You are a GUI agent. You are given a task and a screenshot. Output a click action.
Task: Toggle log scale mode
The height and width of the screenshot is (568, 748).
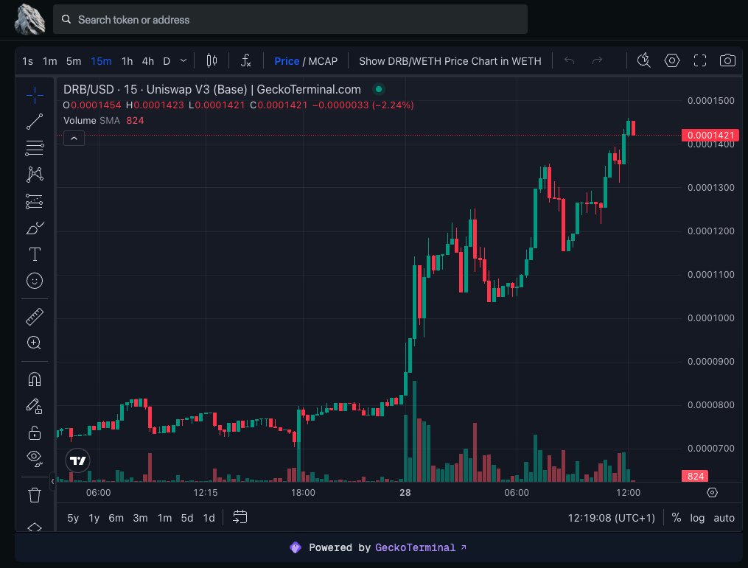coord(697,518)
